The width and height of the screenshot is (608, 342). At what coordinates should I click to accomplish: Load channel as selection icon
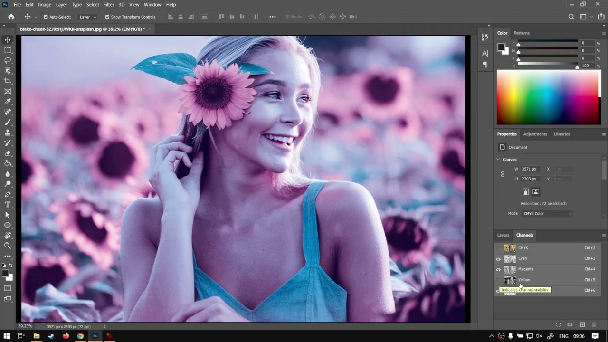pos(558,325)
